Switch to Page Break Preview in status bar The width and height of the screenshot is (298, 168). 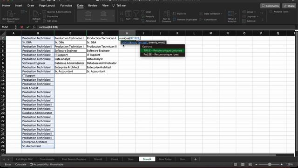click(250, 164)
